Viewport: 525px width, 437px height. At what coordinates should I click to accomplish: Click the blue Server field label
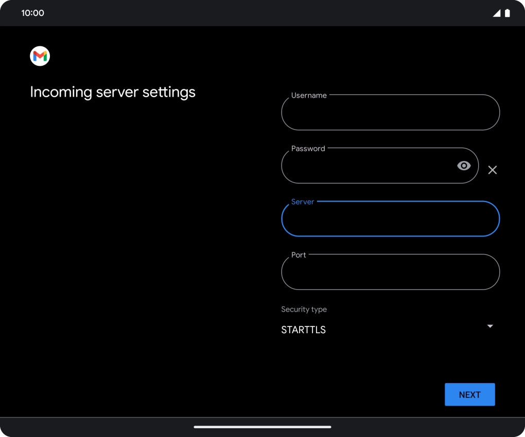click(303, 202)
